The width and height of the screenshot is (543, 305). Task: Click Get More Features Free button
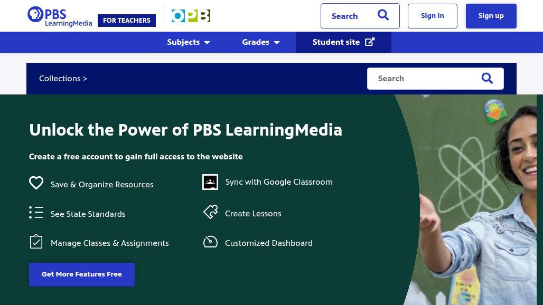(82, 274)
